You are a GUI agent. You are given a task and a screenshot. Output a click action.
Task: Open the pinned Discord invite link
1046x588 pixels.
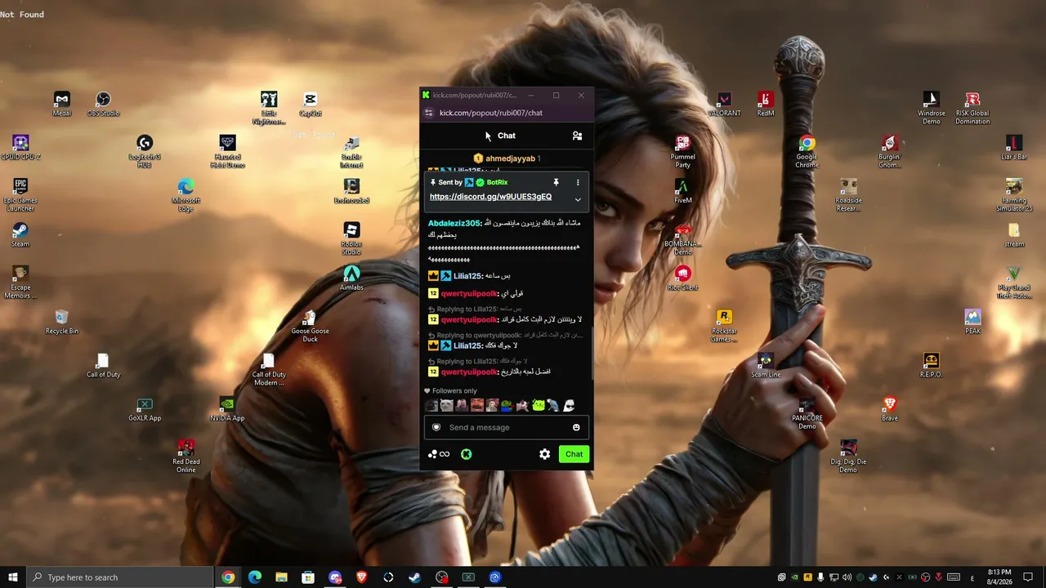(x=490, y=197)
